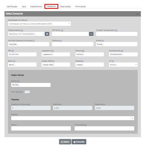The image size is (147, 147).
Task: Click the Contato Transportador input field
Action: 117,34
